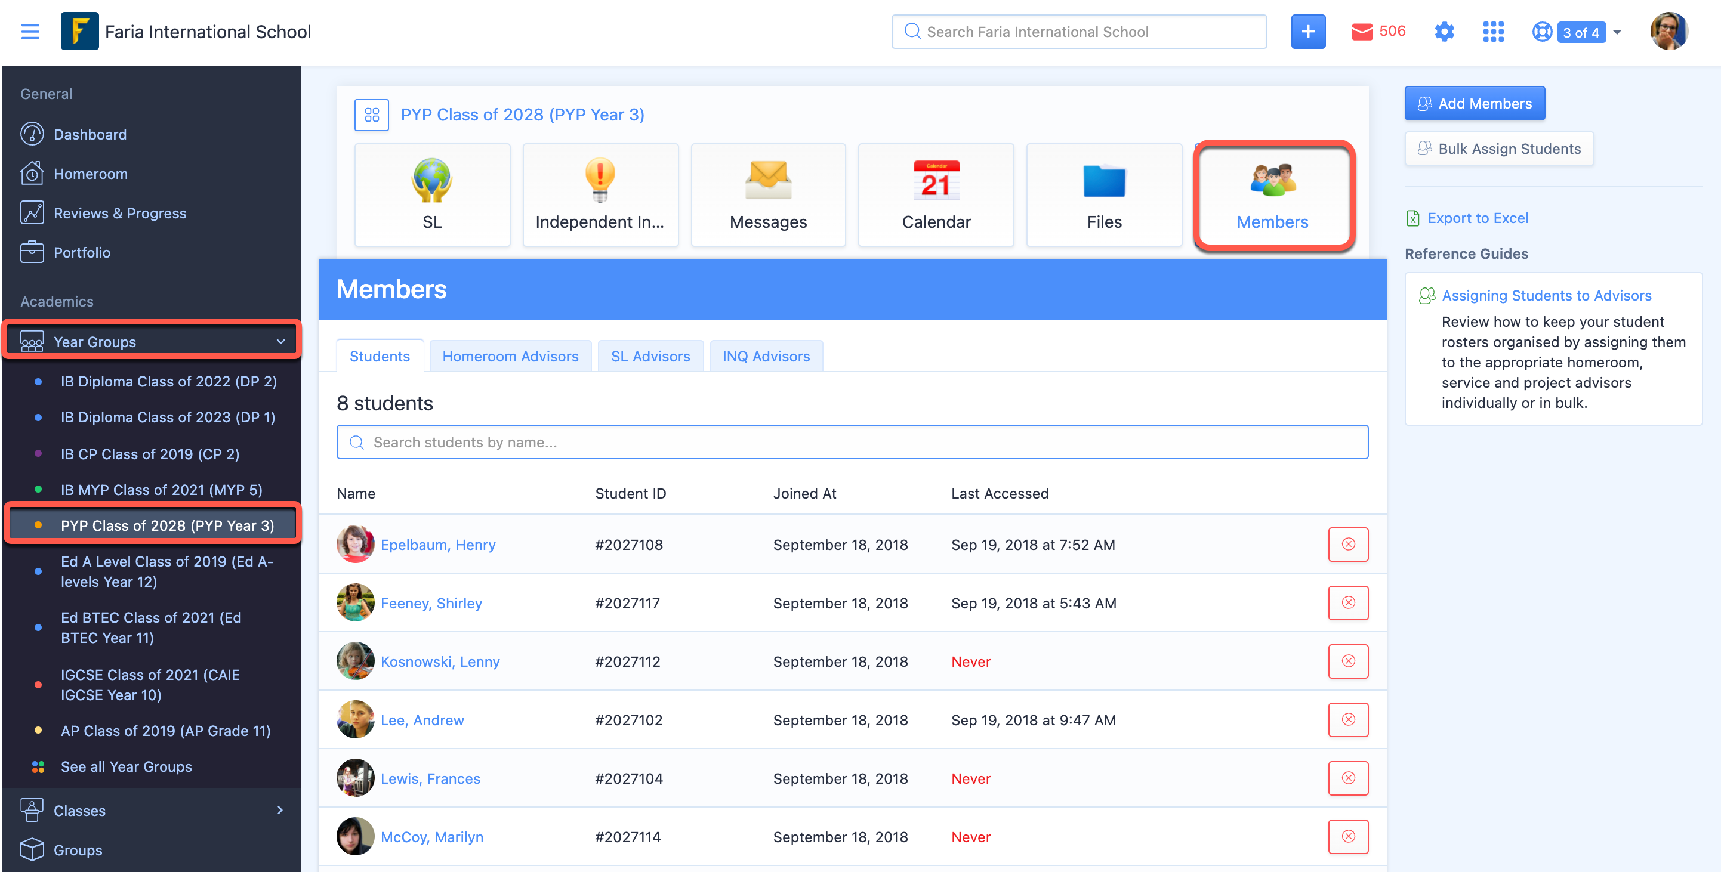Click the Add Members button
1721x872 pixels.
click(x=1475, y=104)
